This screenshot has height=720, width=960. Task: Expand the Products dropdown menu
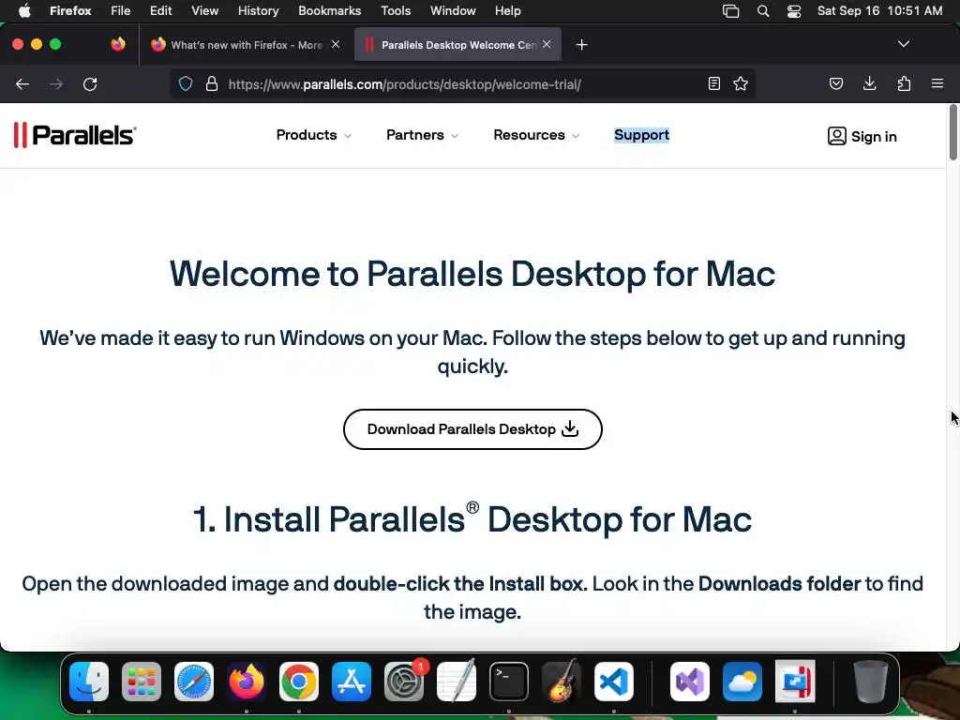click(313, 135)
